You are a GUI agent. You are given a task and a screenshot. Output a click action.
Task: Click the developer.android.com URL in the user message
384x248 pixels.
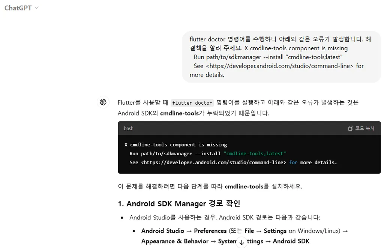[x=280, y=66]
